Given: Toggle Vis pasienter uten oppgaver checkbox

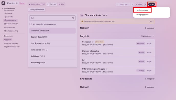Looking at the screenshot, I should 30,24.
